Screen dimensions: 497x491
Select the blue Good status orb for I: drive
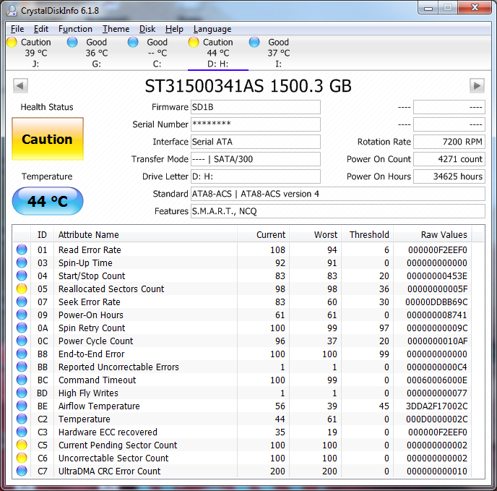254,42
